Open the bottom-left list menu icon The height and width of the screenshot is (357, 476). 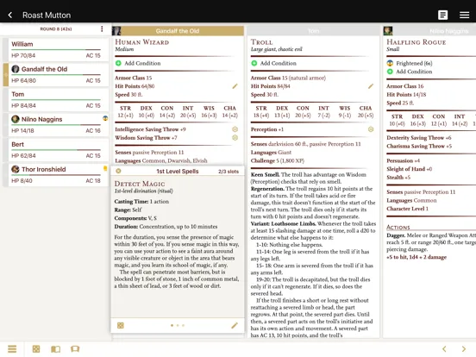(12, 348)
